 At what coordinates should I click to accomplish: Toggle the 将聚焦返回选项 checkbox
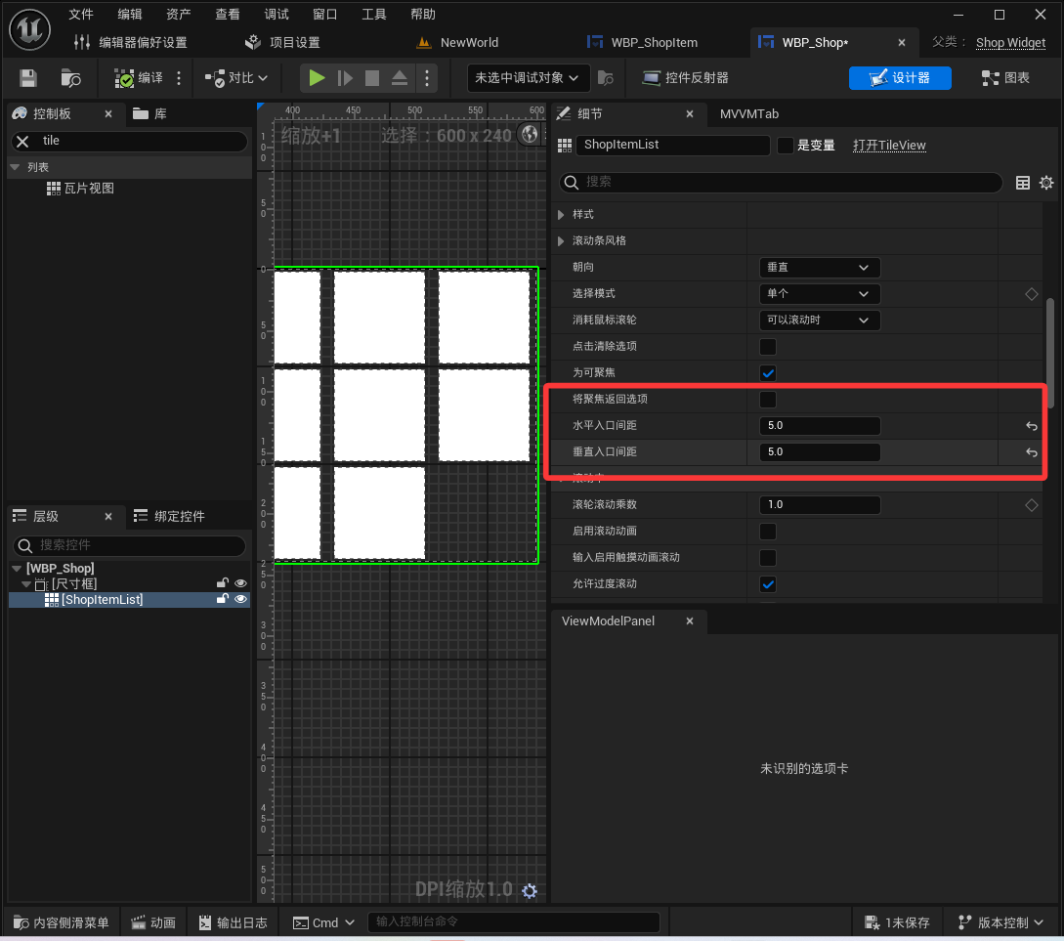point(767,400)
